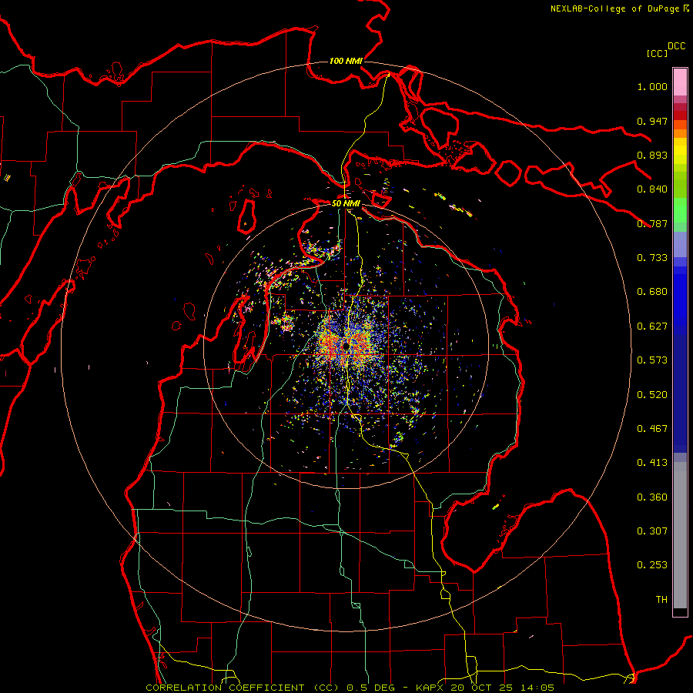Click the 0.307 color scale value
693x693 pixels.
pyautogui.click(x=652, y=531)
